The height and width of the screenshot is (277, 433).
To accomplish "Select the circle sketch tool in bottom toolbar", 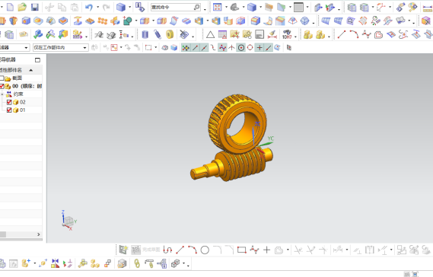I will 205,250.
